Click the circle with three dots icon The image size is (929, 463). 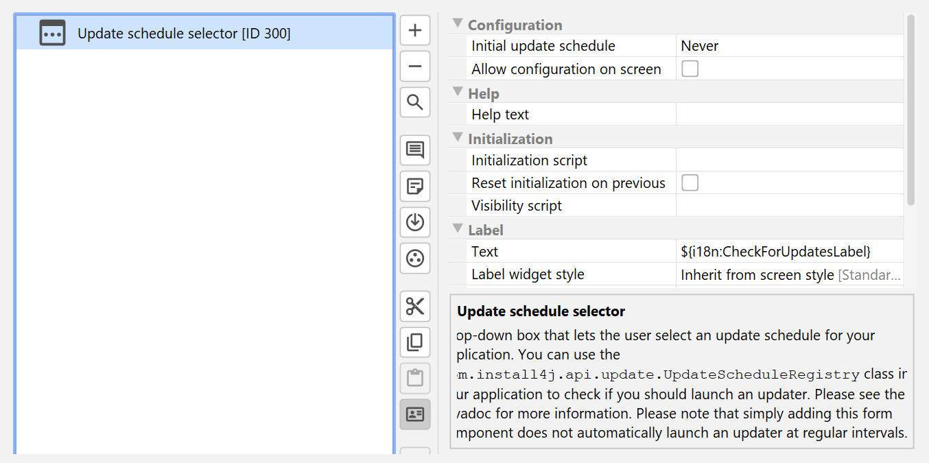pyautogui.click(x=415, y=258)
